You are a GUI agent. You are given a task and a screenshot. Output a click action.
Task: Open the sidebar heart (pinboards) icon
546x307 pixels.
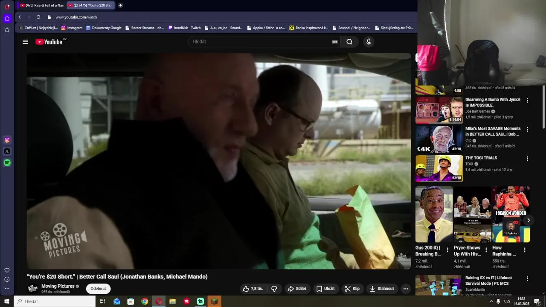click(7, 270)
